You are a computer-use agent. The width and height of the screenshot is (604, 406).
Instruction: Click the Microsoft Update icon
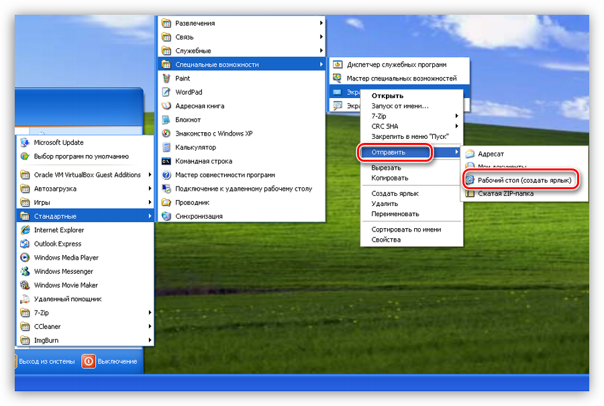26,142
